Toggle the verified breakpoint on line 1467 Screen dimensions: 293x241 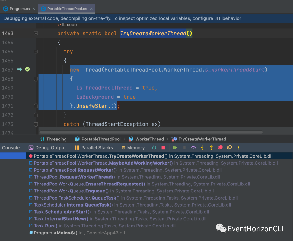tap(27, 70)
